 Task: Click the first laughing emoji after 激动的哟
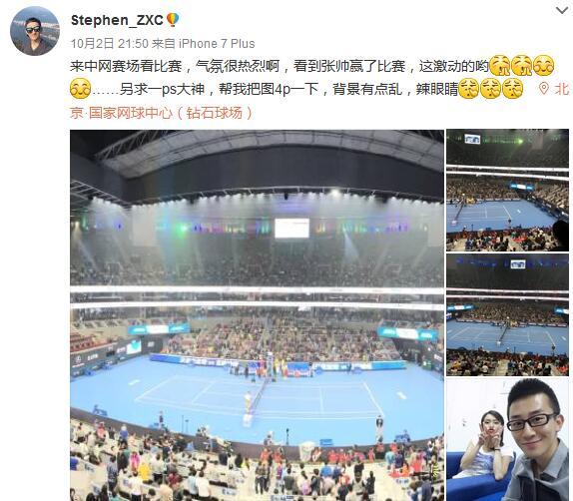pyautogui.click(x=499, y=66)
